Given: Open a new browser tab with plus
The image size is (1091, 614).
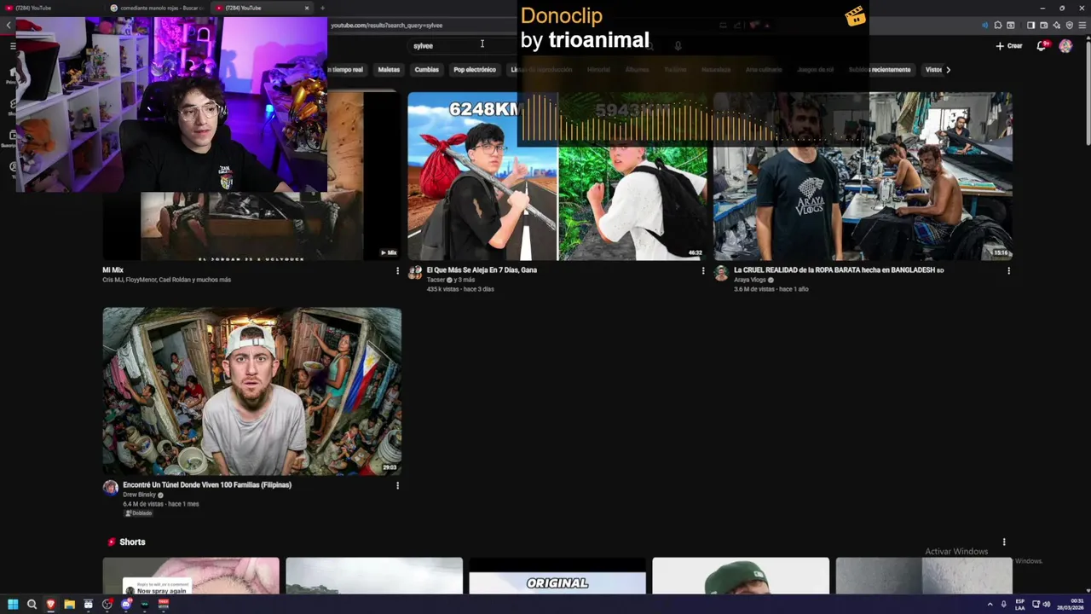Looking at the screenshot, I should pos(322,8).
